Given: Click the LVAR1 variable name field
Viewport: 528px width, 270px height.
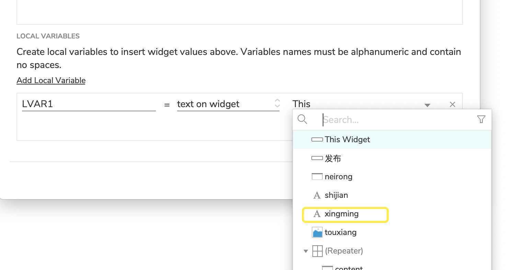Looking at the screenshot, I should pos(89,104).
